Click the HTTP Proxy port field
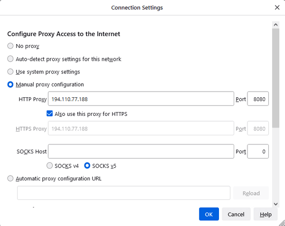The height and width of the screenshot is (226, 285). point(258,99)
